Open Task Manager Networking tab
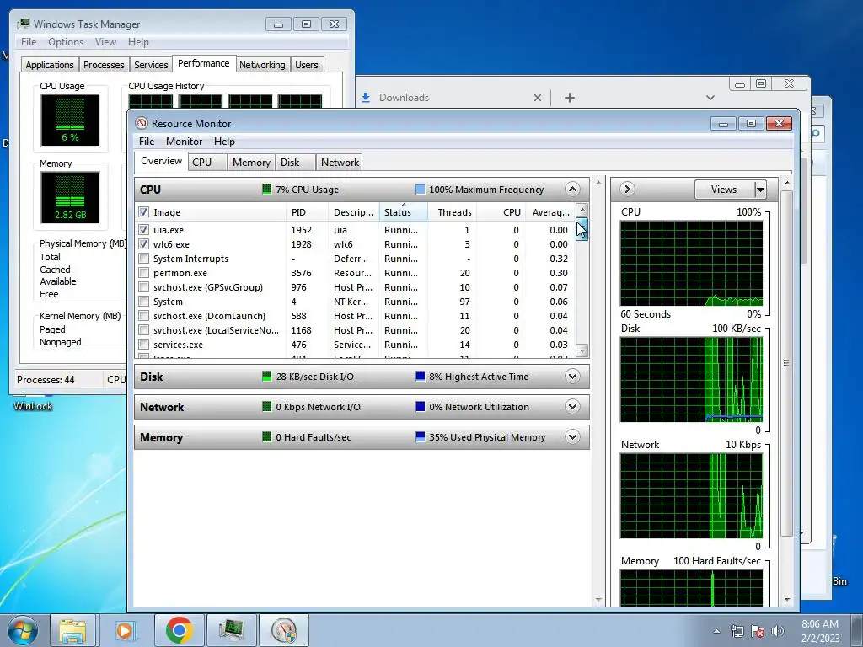This screenshot has width=863, height=647. pos(262,65)
